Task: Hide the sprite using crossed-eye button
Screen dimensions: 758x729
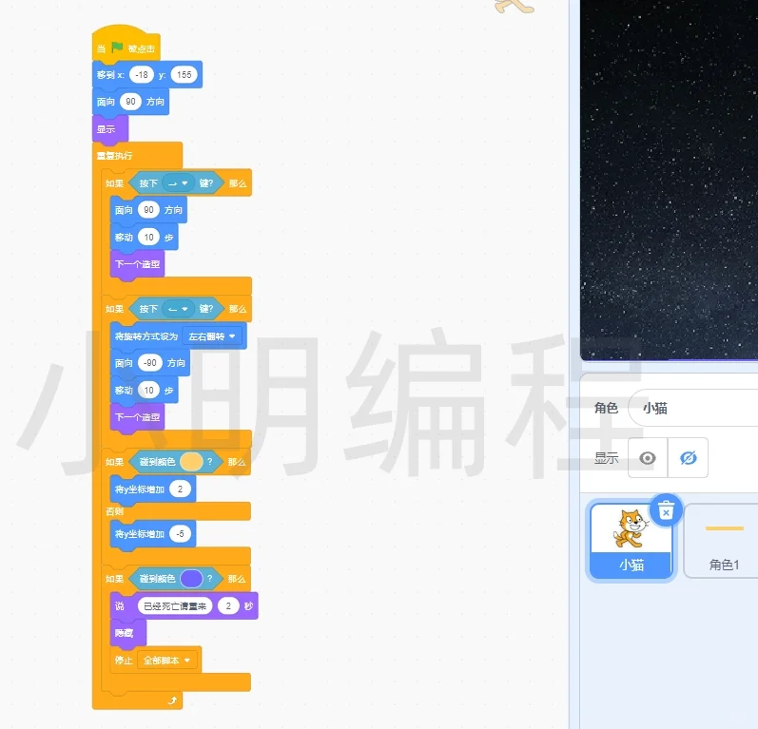Action: 688,457
